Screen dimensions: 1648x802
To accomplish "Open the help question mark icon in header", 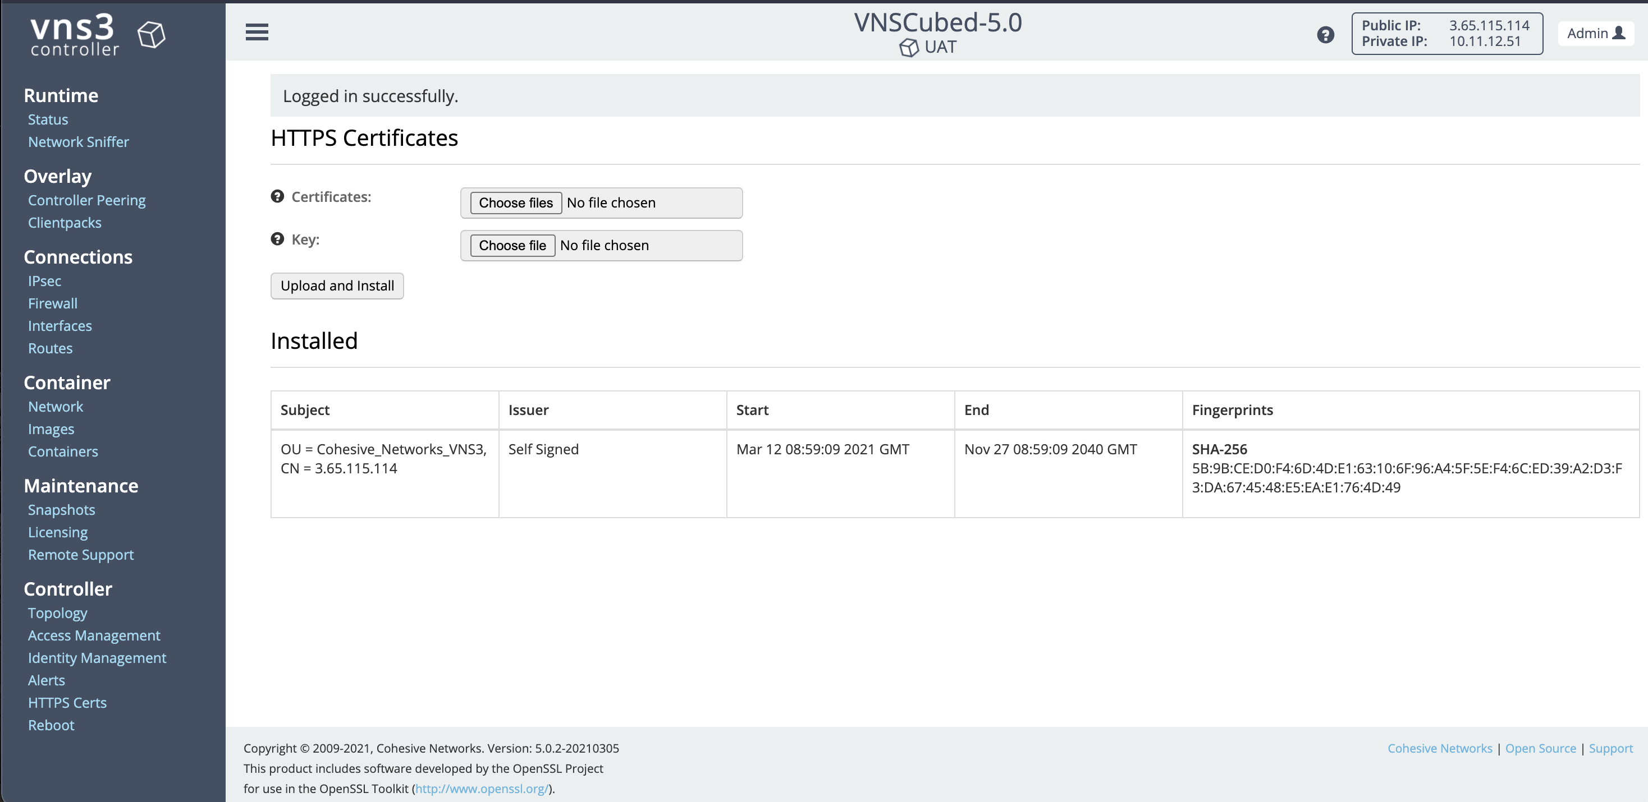I will point(1325,35).
